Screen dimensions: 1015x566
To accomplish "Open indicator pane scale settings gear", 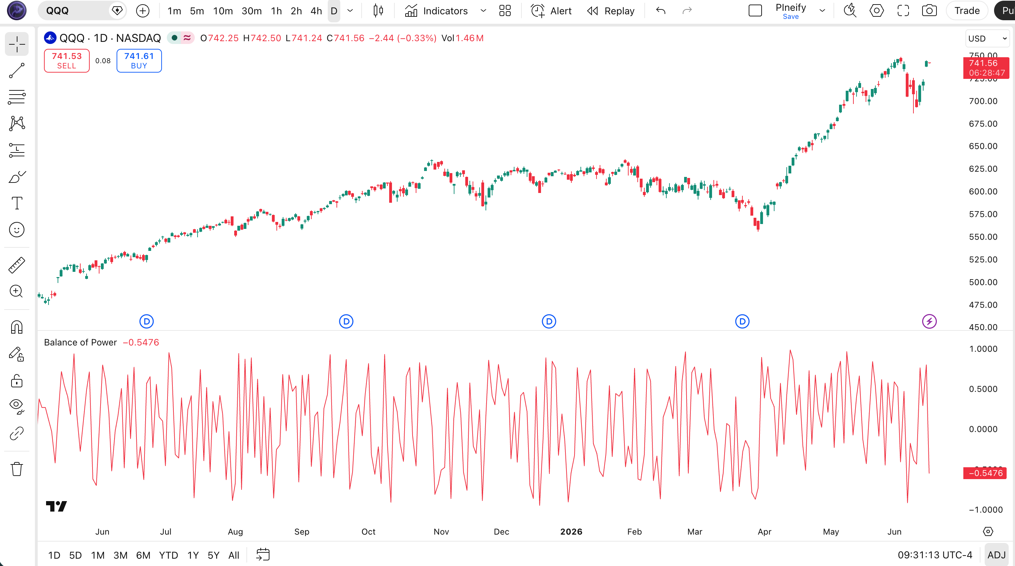I will tap(988, 531).
